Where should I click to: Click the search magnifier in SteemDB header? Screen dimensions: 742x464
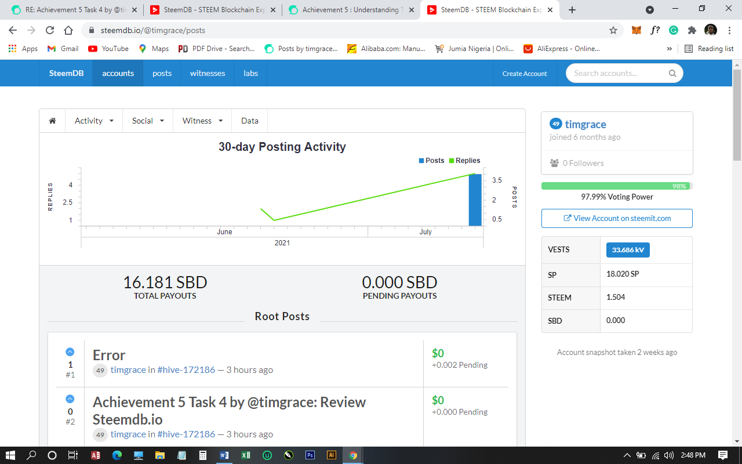tap(672, 73)
